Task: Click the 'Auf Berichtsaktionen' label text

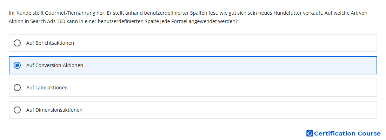Action: (50, 43)
